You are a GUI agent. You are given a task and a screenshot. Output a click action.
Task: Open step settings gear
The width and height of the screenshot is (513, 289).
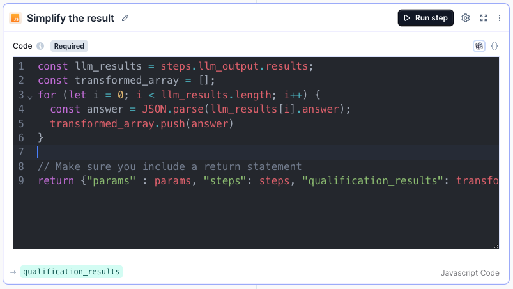point(466,18)
